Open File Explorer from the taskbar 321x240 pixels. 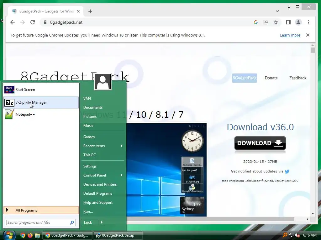[37, 235]
